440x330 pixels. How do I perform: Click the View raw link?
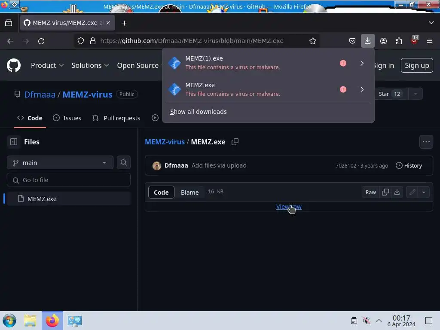[x=289, y=207]
